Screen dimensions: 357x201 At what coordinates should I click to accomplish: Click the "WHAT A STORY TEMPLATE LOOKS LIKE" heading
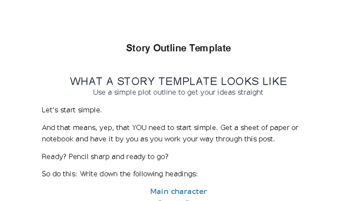pyautogui.click(x=178, y=82)
